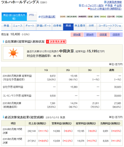Click the 現物買 button
Viewport: 124px width, 147px height.
click(77, 35)
